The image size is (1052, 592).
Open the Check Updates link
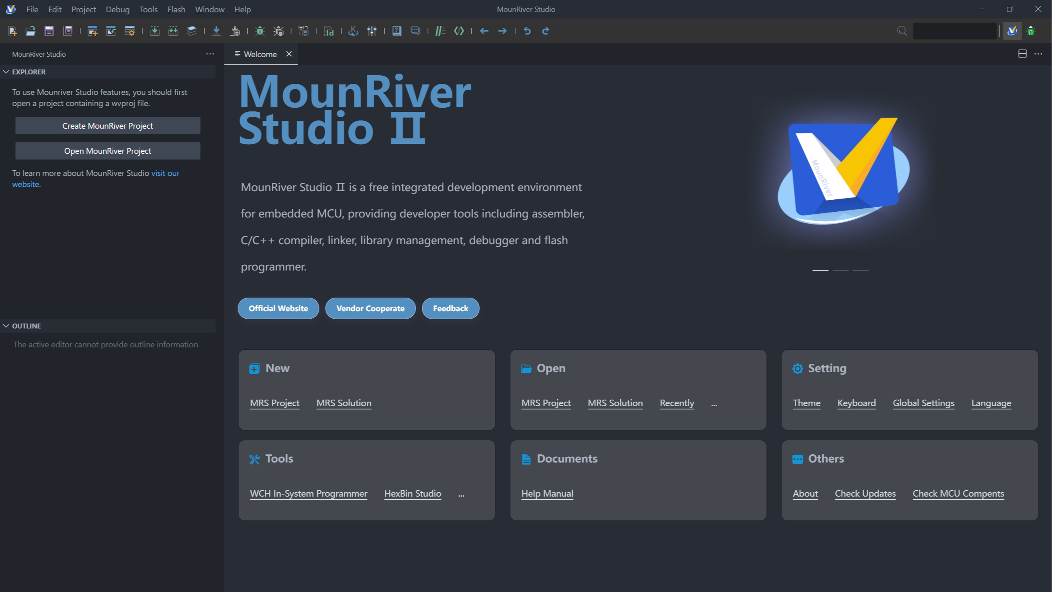point(865,493)
